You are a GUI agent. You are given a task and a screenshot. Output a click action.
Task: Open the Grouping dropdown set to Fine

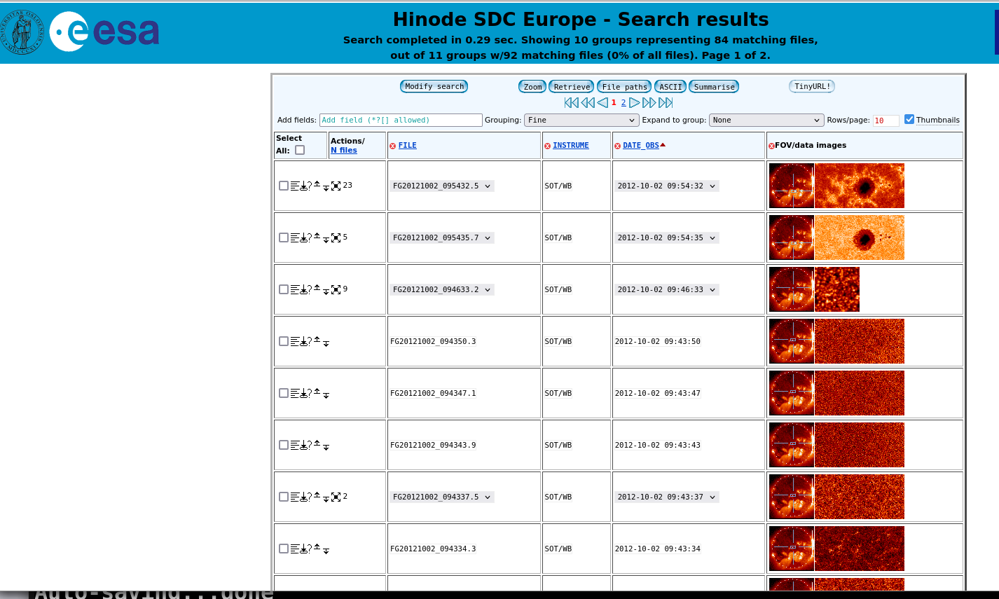(581, 120)
